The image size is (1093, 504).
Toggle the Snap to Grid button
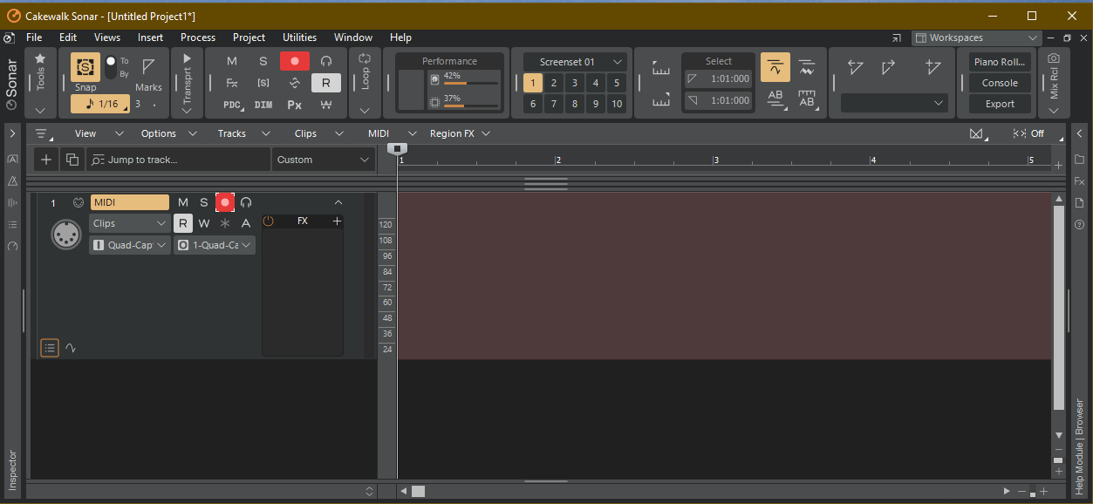pyautogui.click(x=85, y=66)
